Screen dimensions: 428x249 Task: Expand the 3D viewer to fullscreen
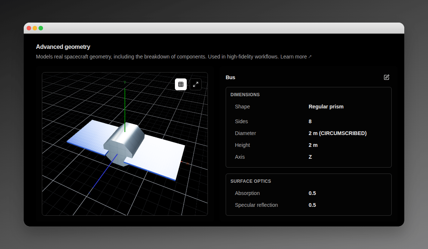(195, 84)
